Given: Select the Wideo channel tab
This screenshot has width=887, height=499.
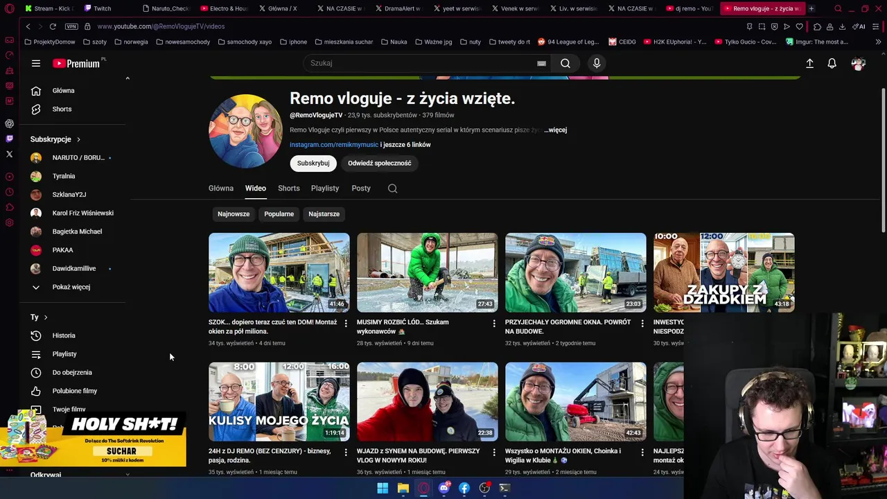Looking at the screenshot, I should point(255,189).
